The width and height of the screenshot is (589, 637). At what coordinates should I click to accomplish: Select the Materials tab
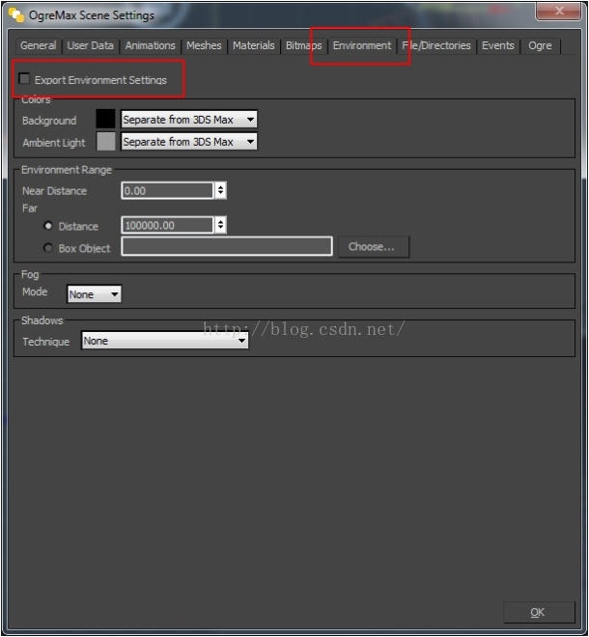254,45
